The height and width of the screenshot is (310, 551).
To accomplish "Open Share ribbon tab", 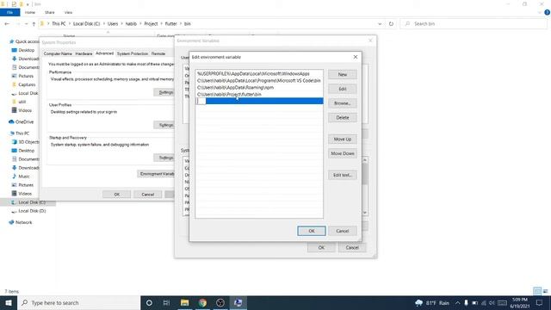I will click(50, 12).
